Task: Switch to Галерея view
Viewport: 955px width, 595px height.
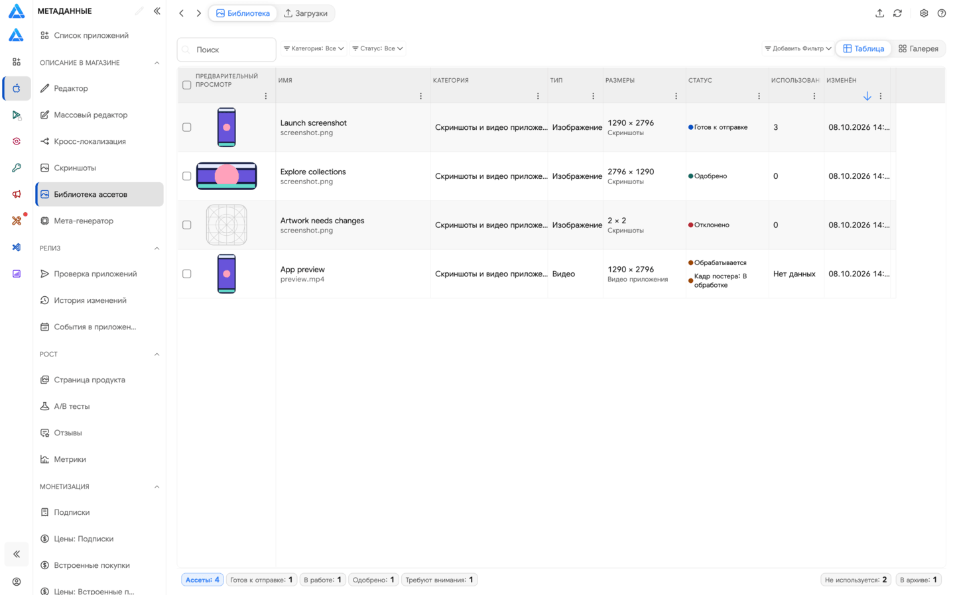Action: (919, 48)
